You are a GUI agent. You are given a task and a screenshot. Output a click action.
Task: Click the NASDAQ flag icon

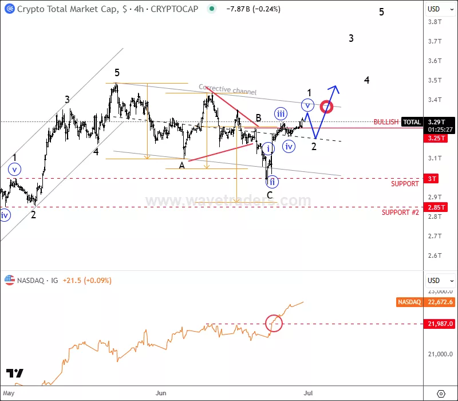9,281
